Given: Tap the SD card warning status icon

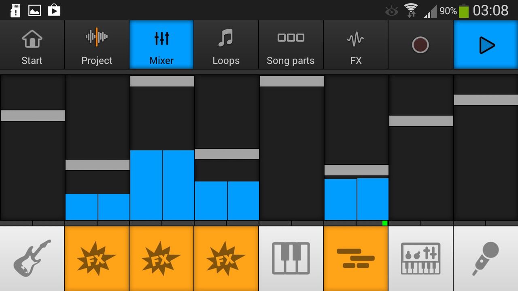Looking at the screenshot, I should pos(15,10).
